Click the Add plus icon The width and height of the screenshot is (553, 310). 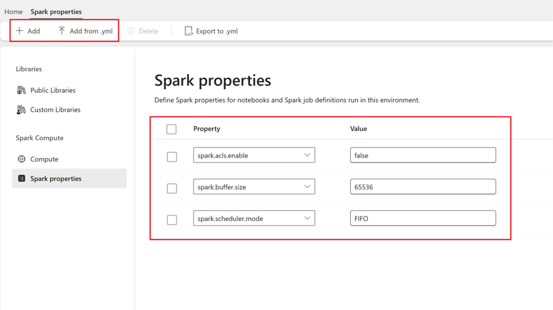pos(19,31)
